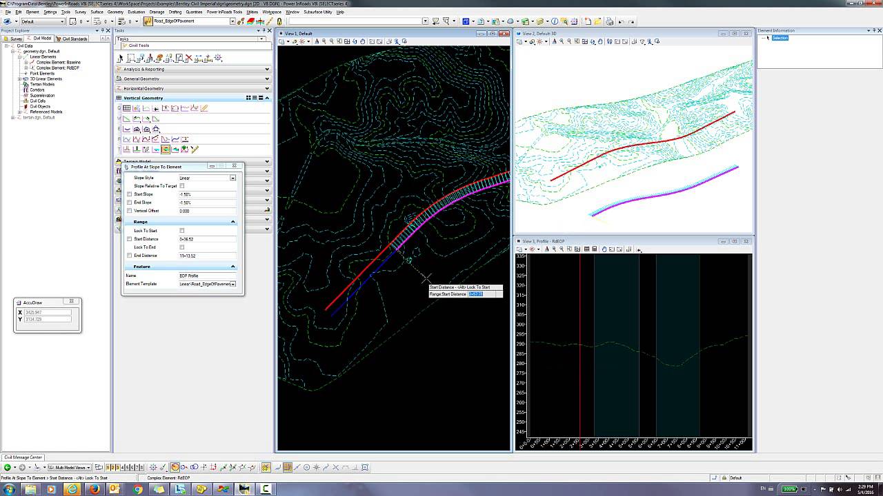Select Terrain Models in Project Explorer
This screenshot has height=496, width=883.
[42, 84]
